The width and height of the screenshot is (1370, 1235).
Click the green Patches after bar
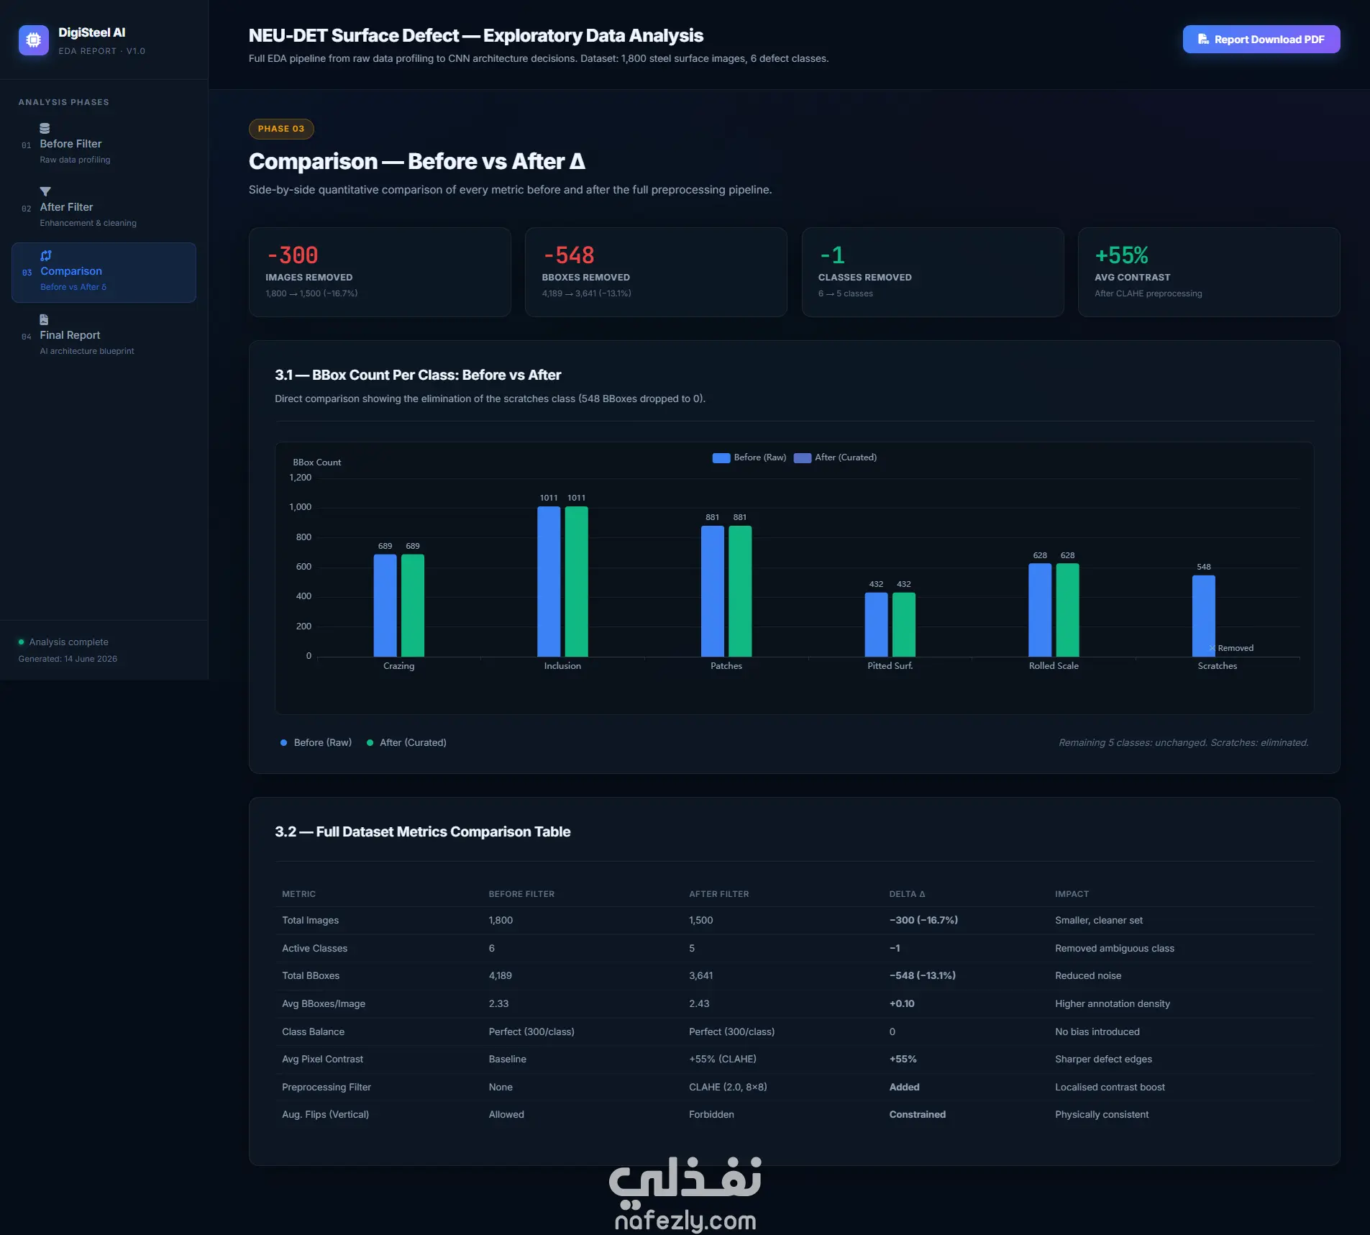[740, 591]
